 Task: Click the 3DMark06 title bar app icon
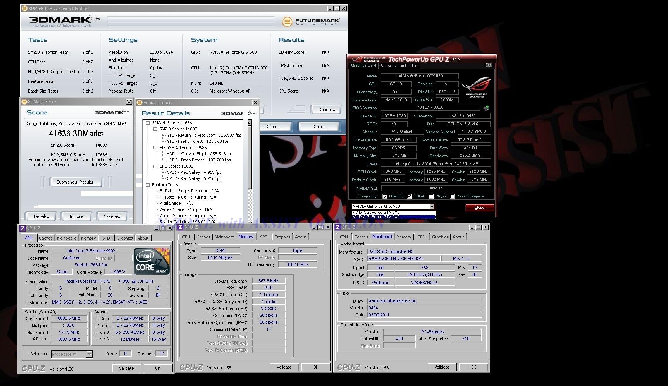pyautogui.click(x=24, y=8)
